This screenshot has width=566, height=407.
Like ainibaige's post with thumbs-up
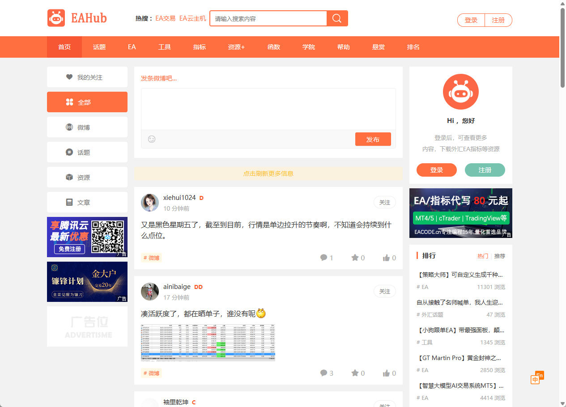389,373
